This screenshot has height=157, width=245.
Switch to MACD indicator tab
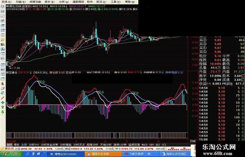point(144,145)
